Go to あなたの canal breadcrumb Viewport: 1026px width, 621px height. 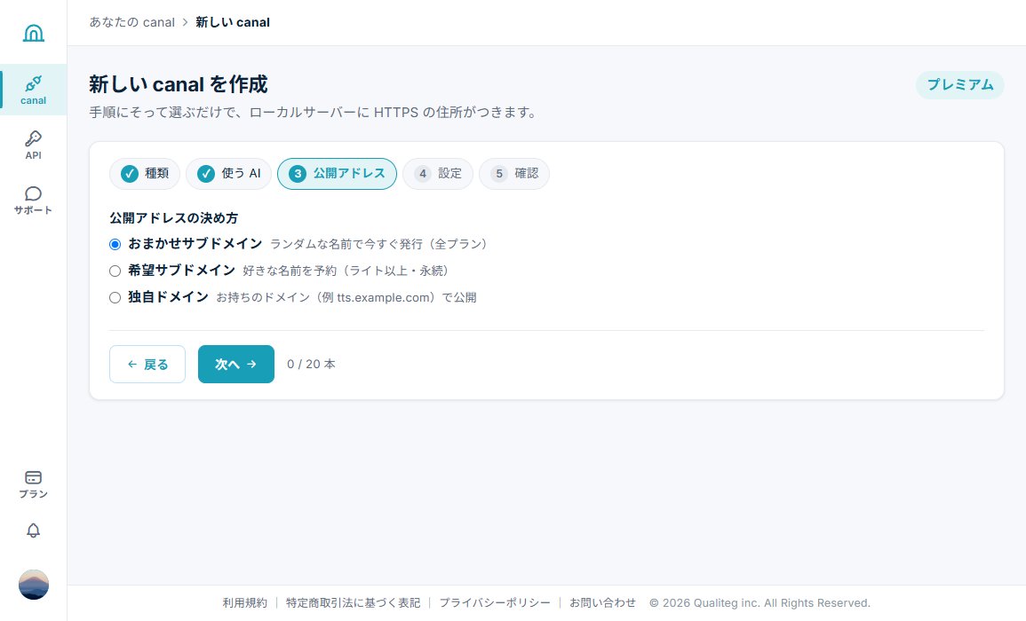[132, 22]
